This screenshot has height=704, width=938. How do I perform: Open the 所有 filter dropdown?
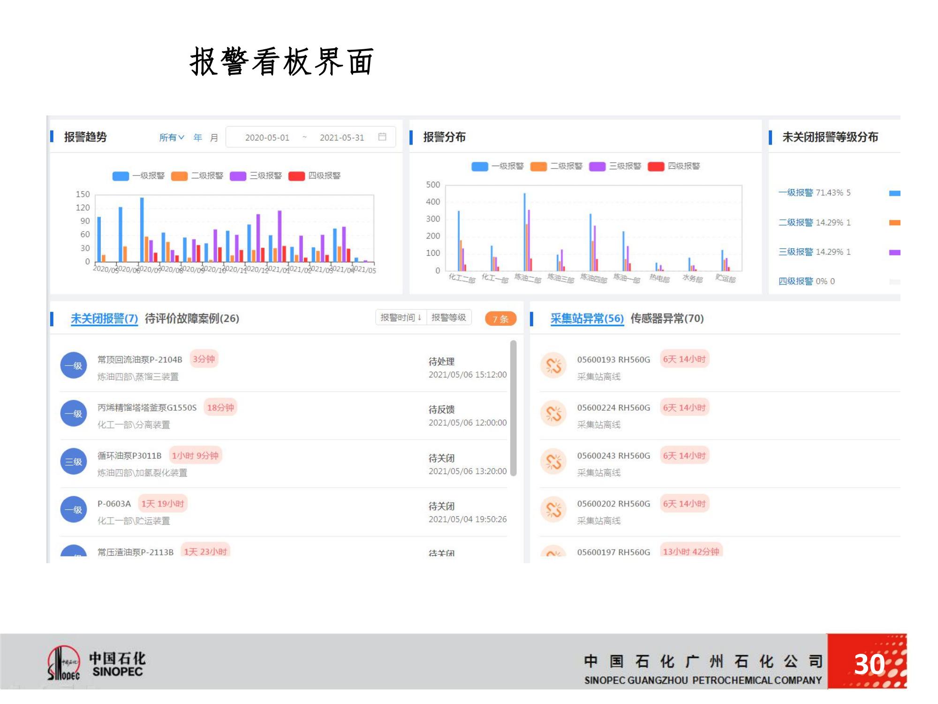[171, 138]
